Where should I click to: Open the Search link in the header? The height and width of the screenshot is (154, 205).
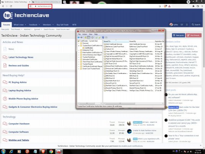click(x=196, y=25)
